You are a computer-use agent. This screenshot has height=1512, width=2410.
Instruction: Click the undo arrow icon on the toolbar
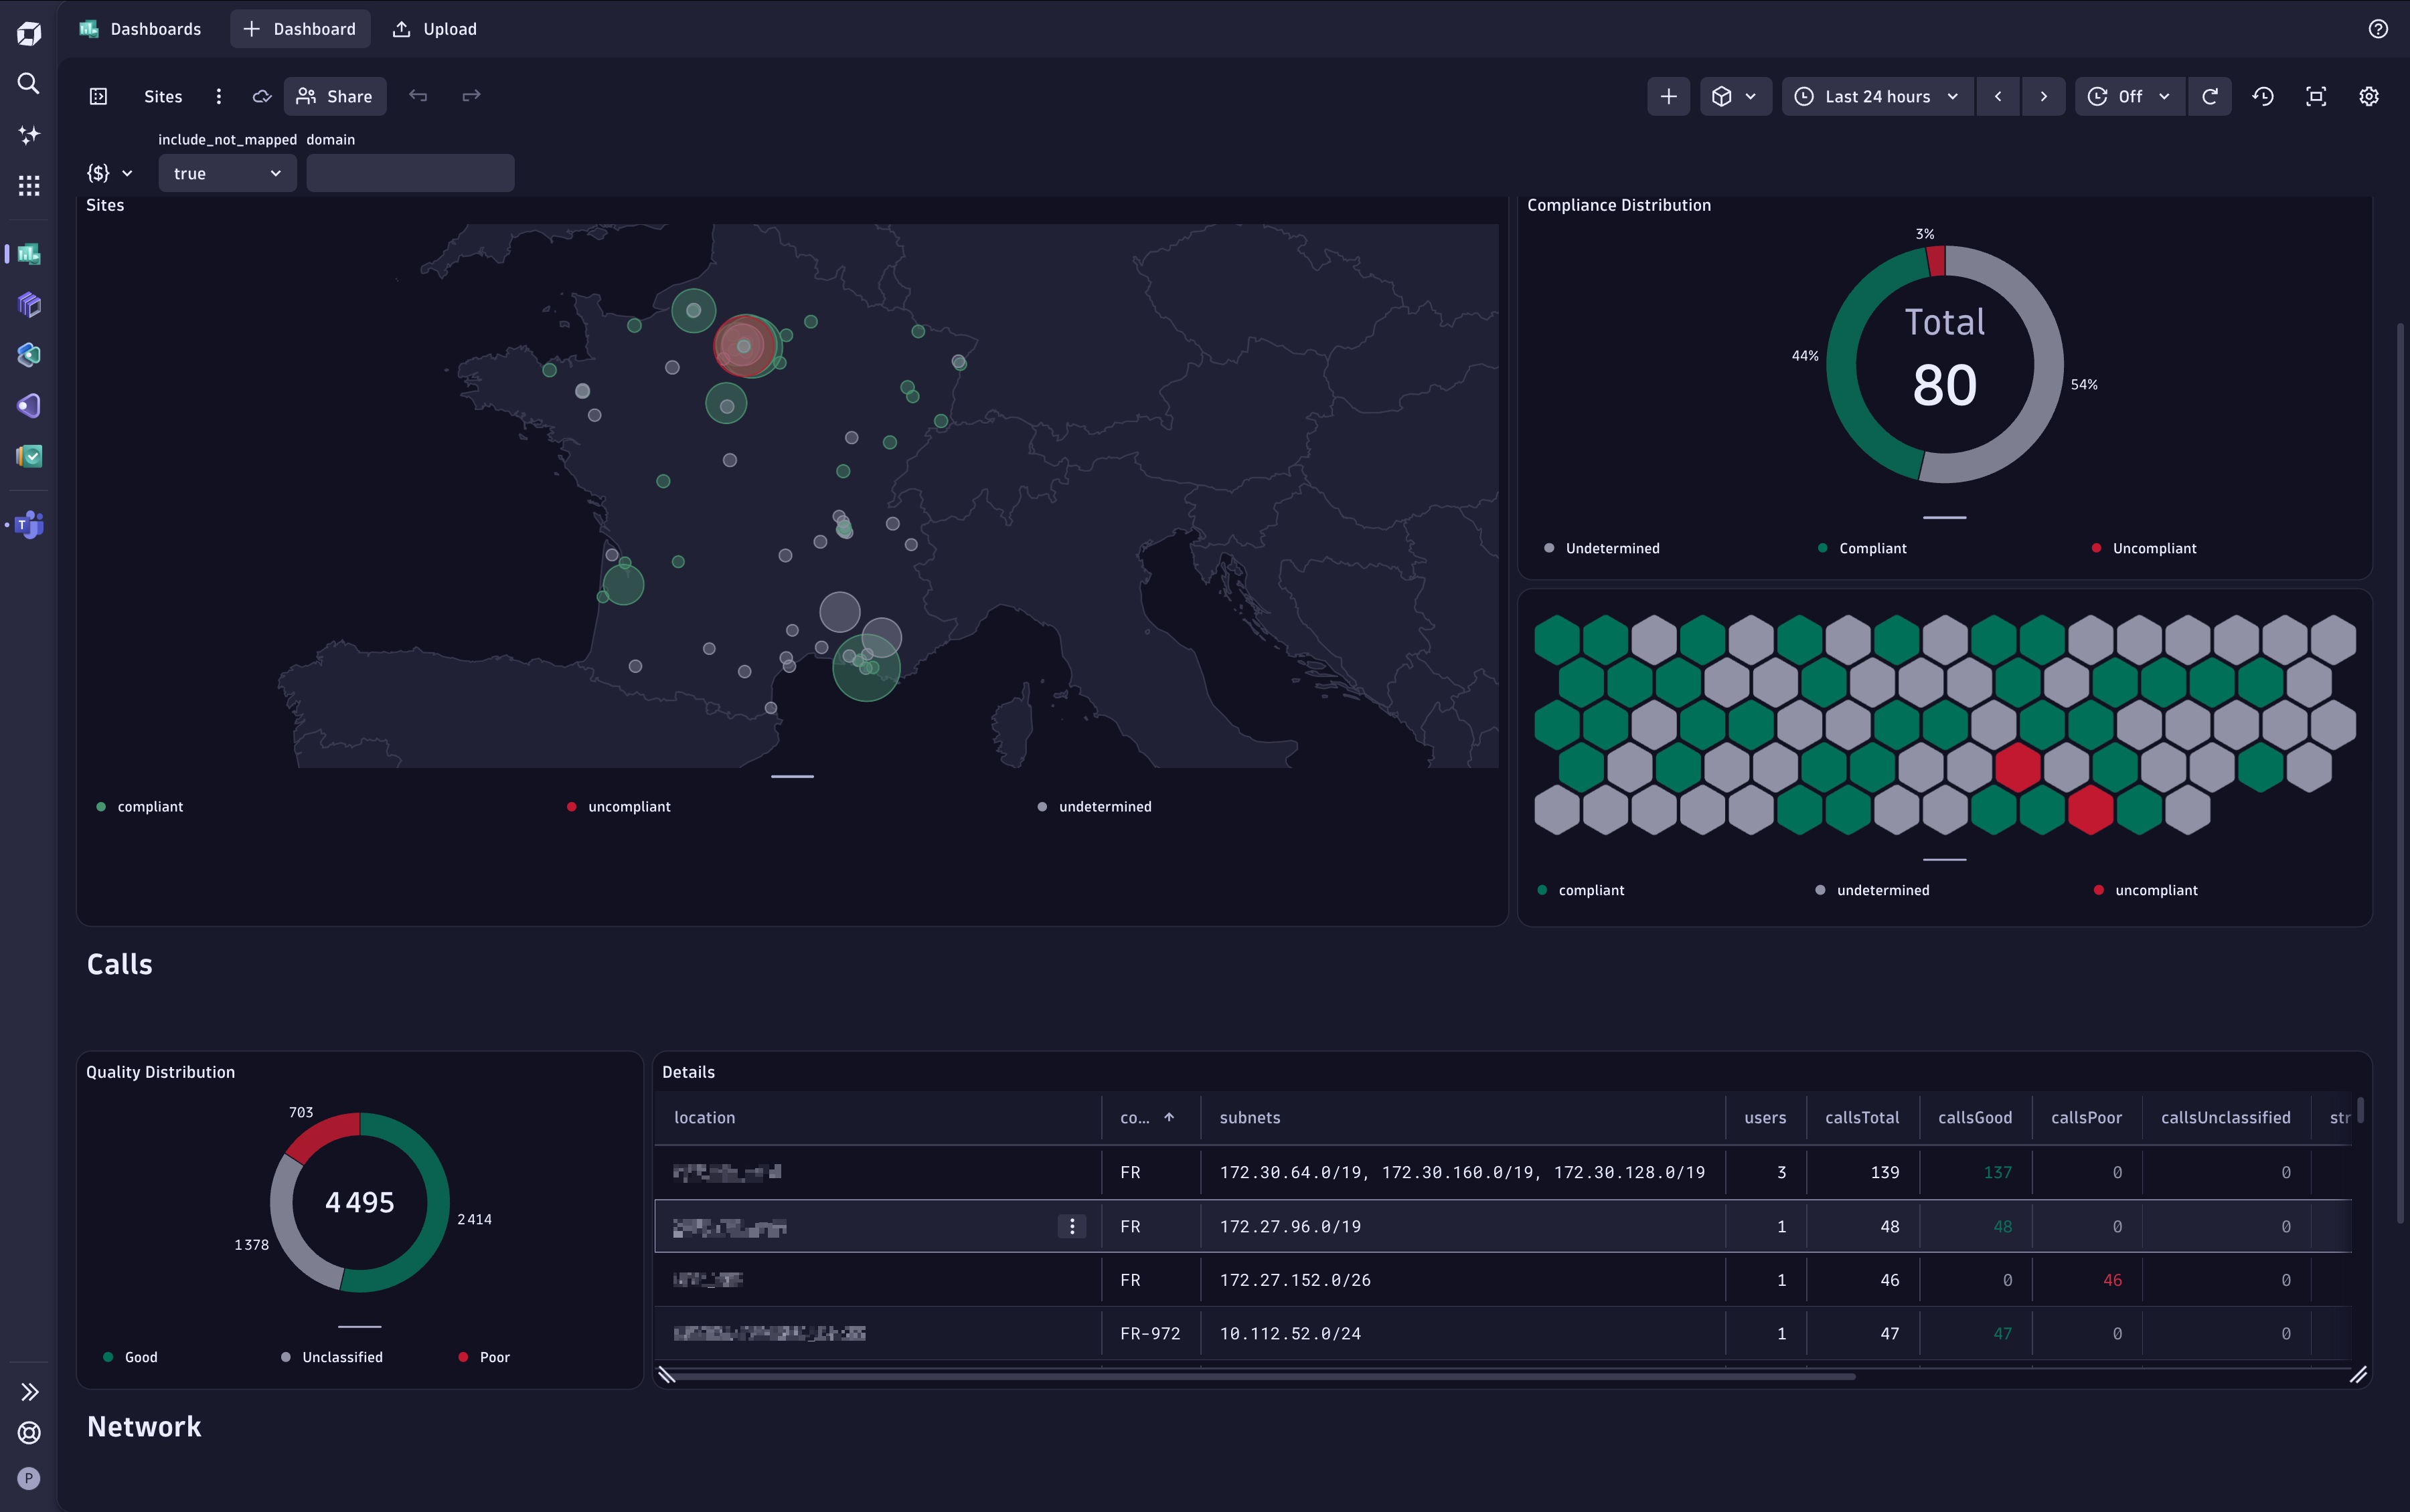pos(418,96)
